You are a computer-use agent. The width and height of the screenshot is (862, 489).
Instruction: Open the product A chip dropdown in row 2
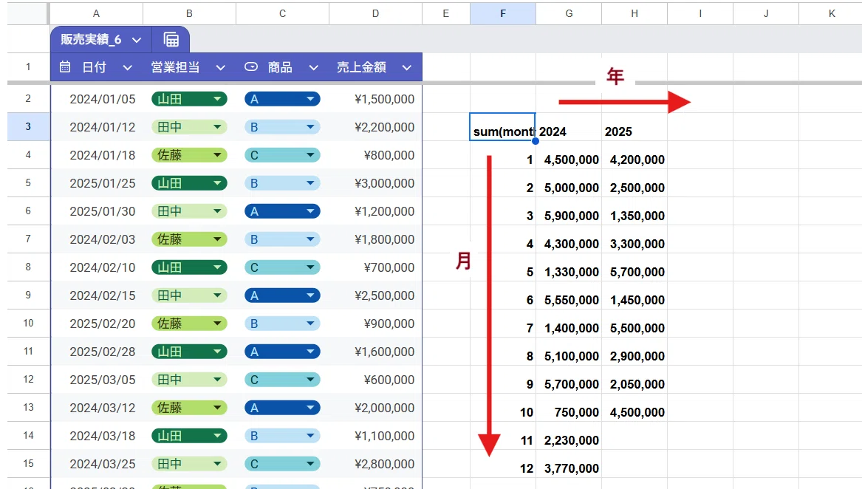tap(310, 99)
